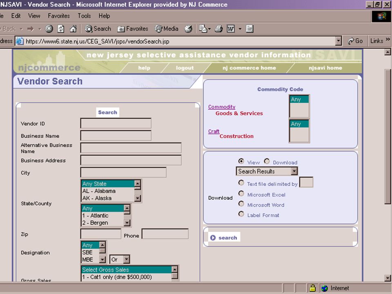
Task: Open the Search Results dropdown
Action: tap(294, 171)
